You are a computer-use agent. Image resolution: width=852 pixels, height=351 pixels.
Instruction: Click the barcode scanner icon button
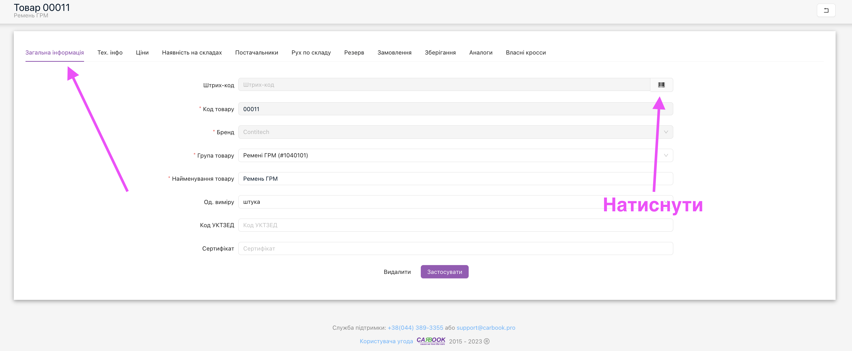661,85
